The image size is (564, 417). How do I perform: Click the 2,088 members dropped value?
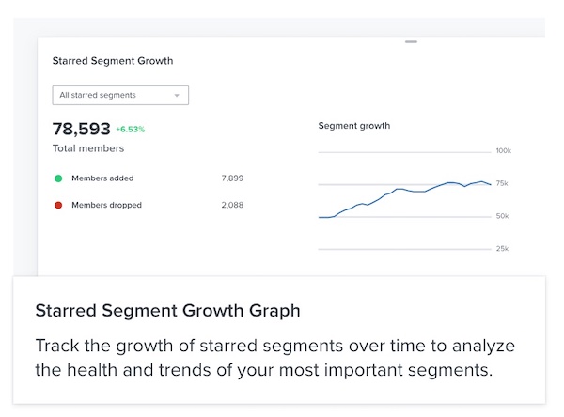tap(232, 205)
